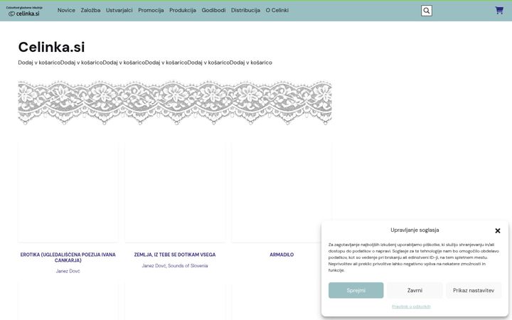The width and height of the screenshot is (512, 320).
Task: Select the Erotika product cover image
Action: pyautogui.click(x=68, y=192)
